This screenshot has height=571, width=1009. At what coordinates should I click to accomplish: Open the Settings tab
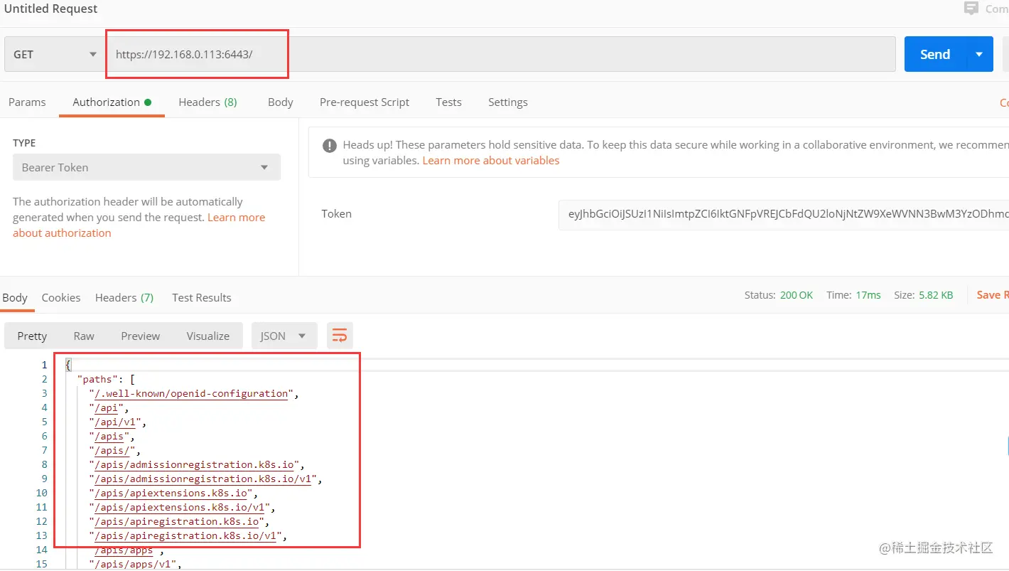(x=508, y=102)
